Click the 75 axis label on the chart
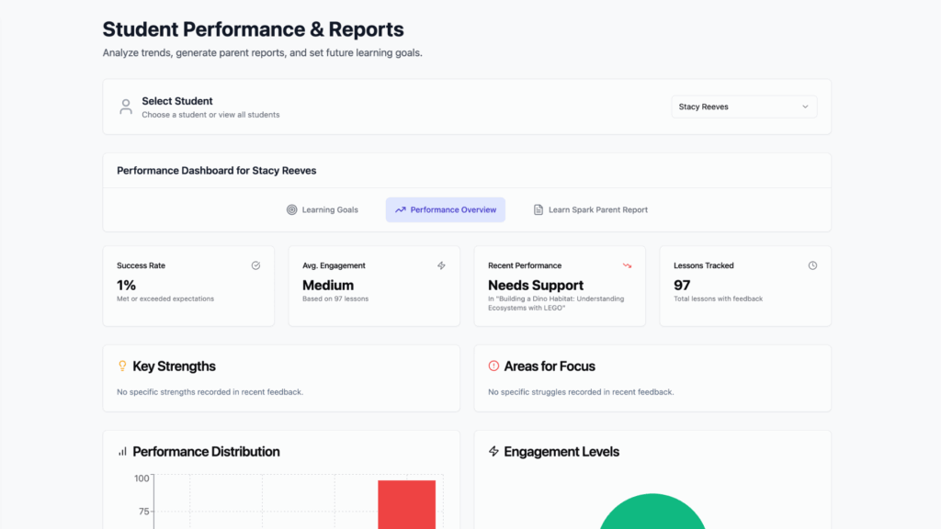 tap(144, 512)
